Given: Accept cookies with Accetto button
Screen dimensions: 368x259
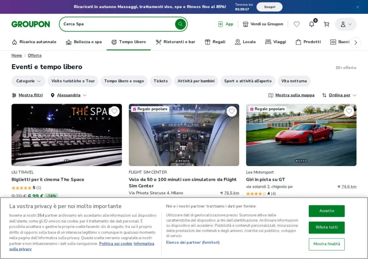Looking at the screenshot, I should [326, 211].
